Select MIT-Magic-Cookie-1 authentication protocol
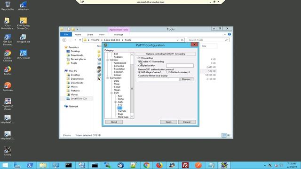 pyautogui.click(x=139, y=72)
